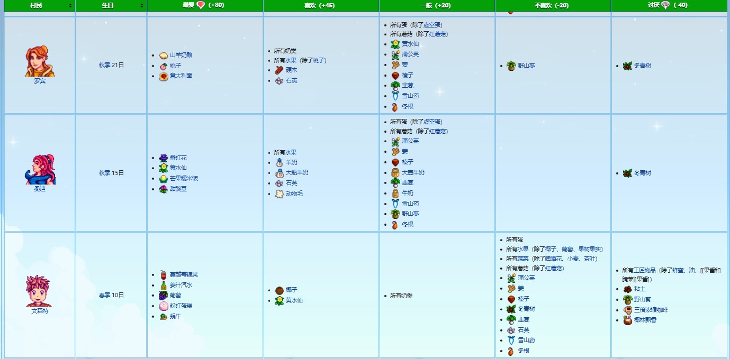Click the 大壶牛奶 large milk icon

(x=395, y=172)
